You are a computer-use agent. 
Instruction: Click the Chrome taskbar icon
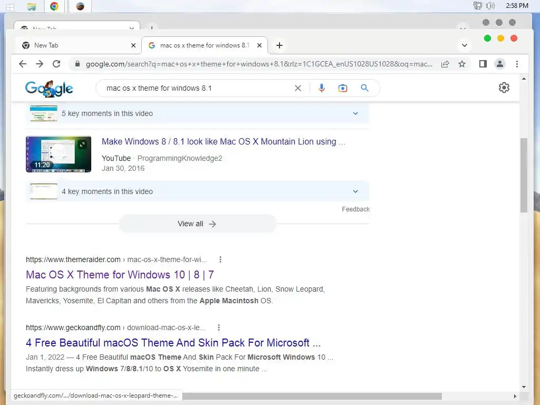[x=54, y=6]
